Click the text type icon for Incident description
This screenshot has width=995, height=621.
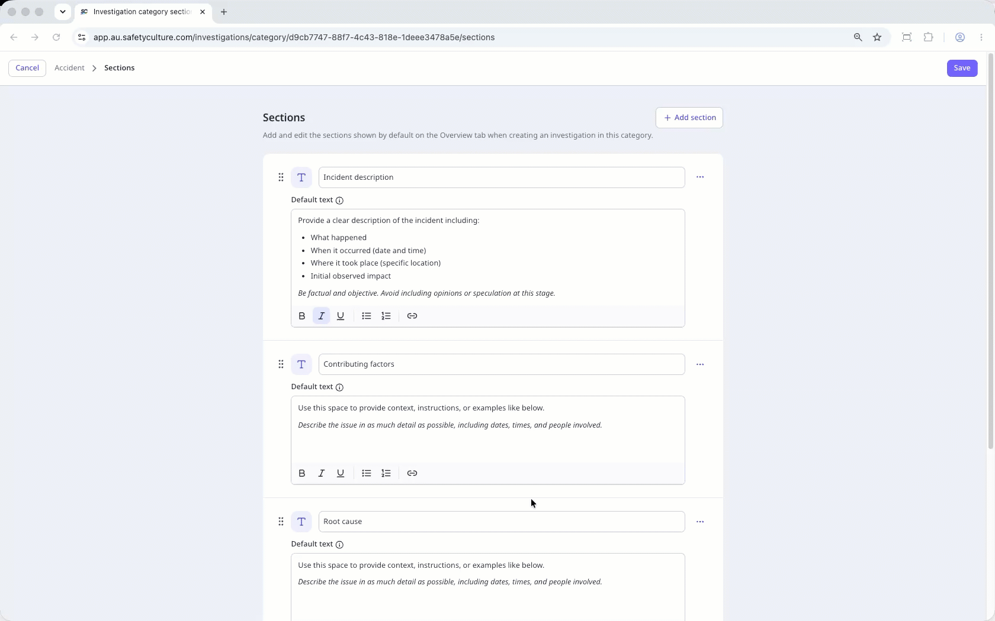pos(301,177)
